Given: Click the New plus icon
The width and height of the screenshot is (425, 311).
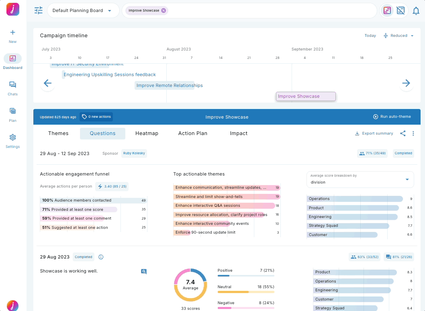Looking at the screenshot, I should pos(12,36).
